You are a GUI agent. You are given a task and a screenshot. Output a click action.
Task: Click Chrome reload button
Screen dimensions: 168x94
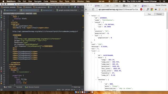93,9
